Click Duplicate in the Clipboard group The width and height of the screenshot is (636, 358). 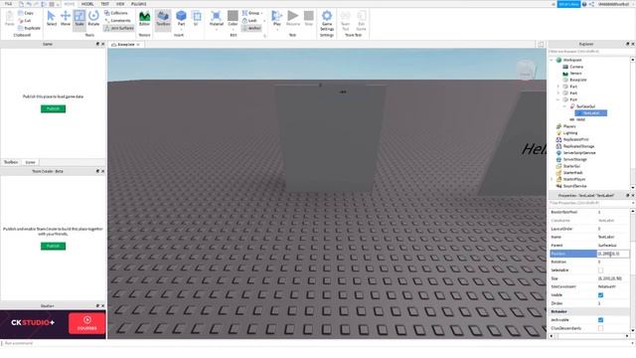point(29,28)
